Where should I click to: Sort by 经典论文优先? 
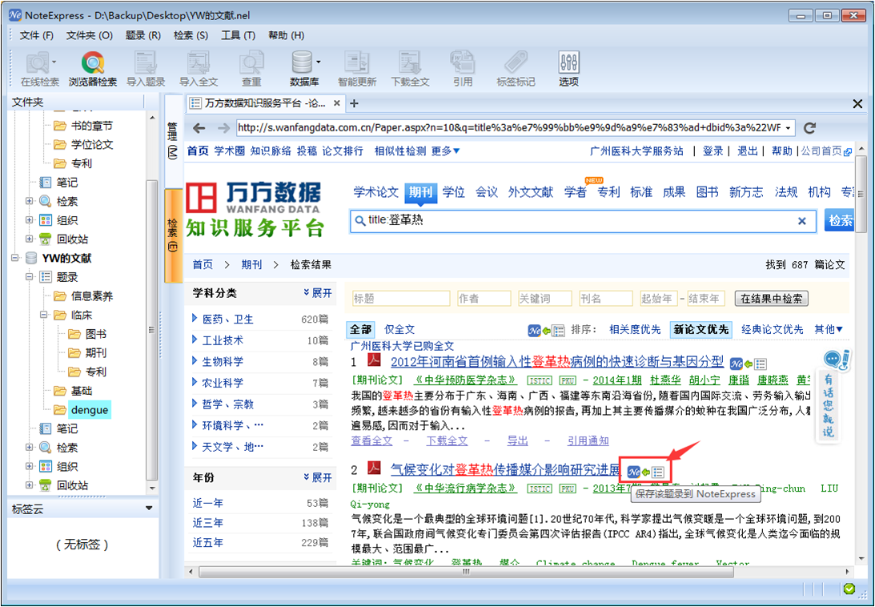point(773,329)
